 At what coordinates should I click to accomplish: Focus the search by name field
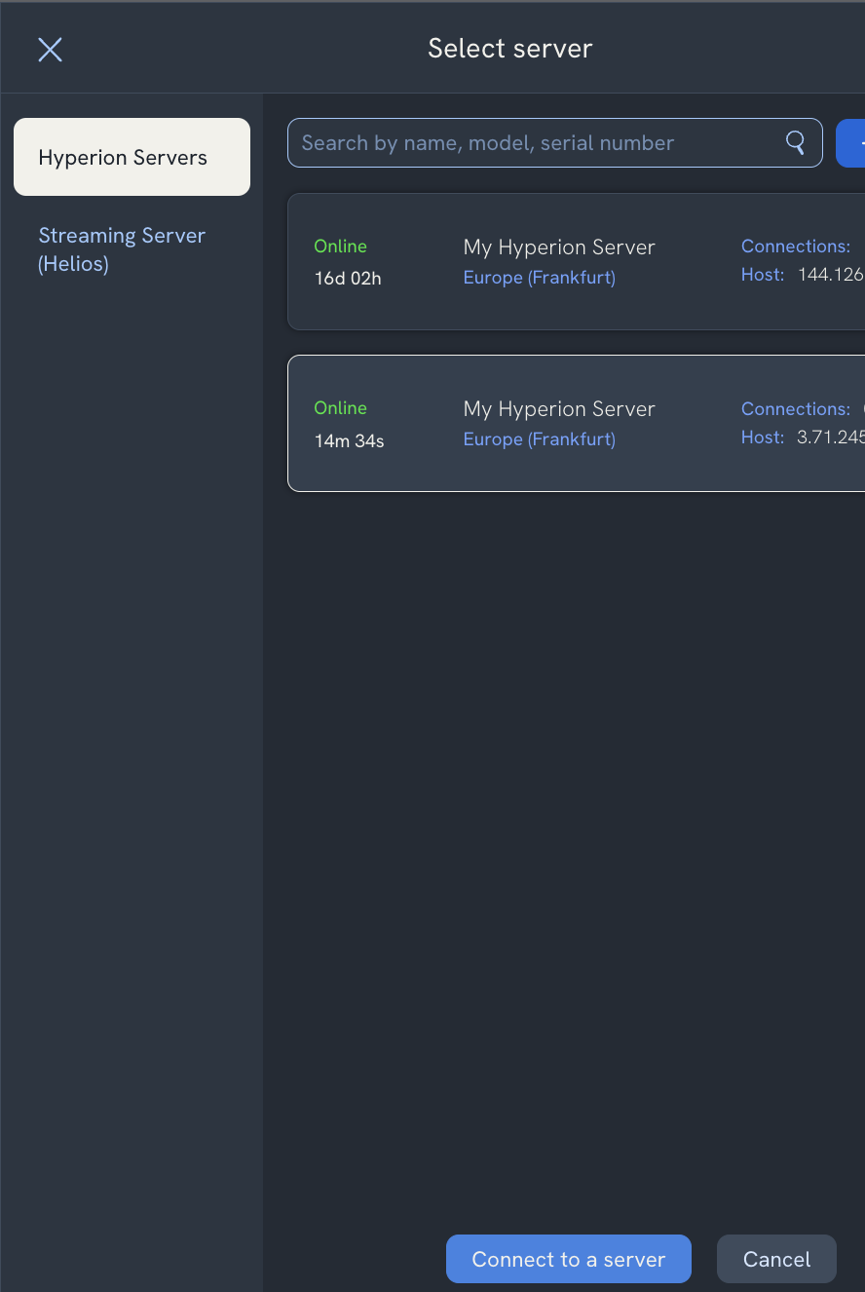tap(536, 143)
